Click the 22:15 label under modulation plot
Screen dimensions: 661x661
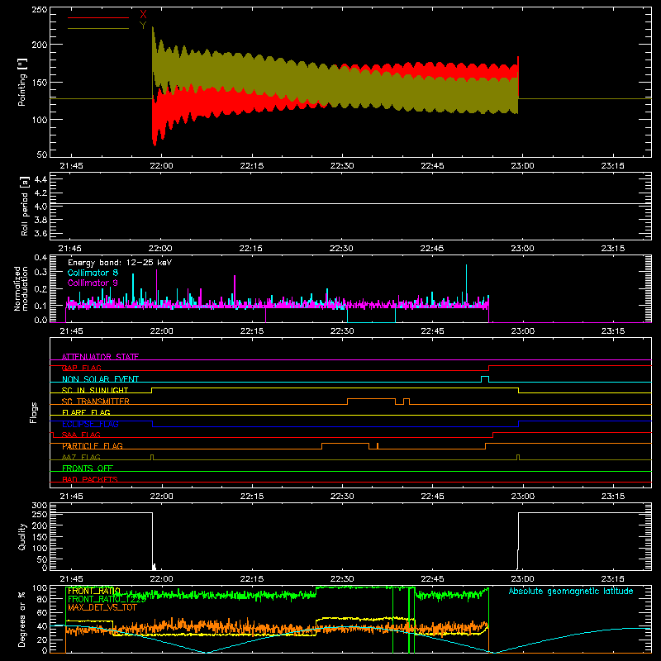(252, 331)
